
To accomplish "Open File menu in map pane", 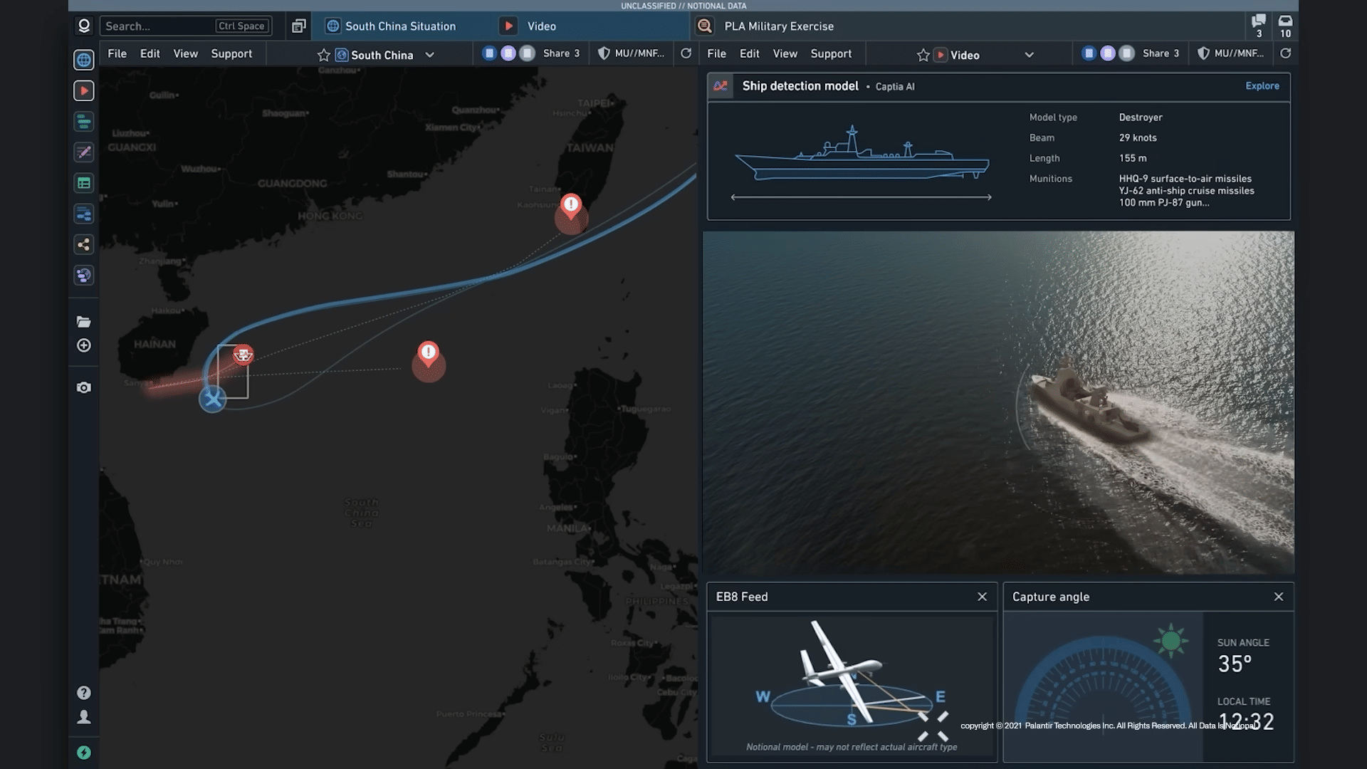I will click(117, 53).
